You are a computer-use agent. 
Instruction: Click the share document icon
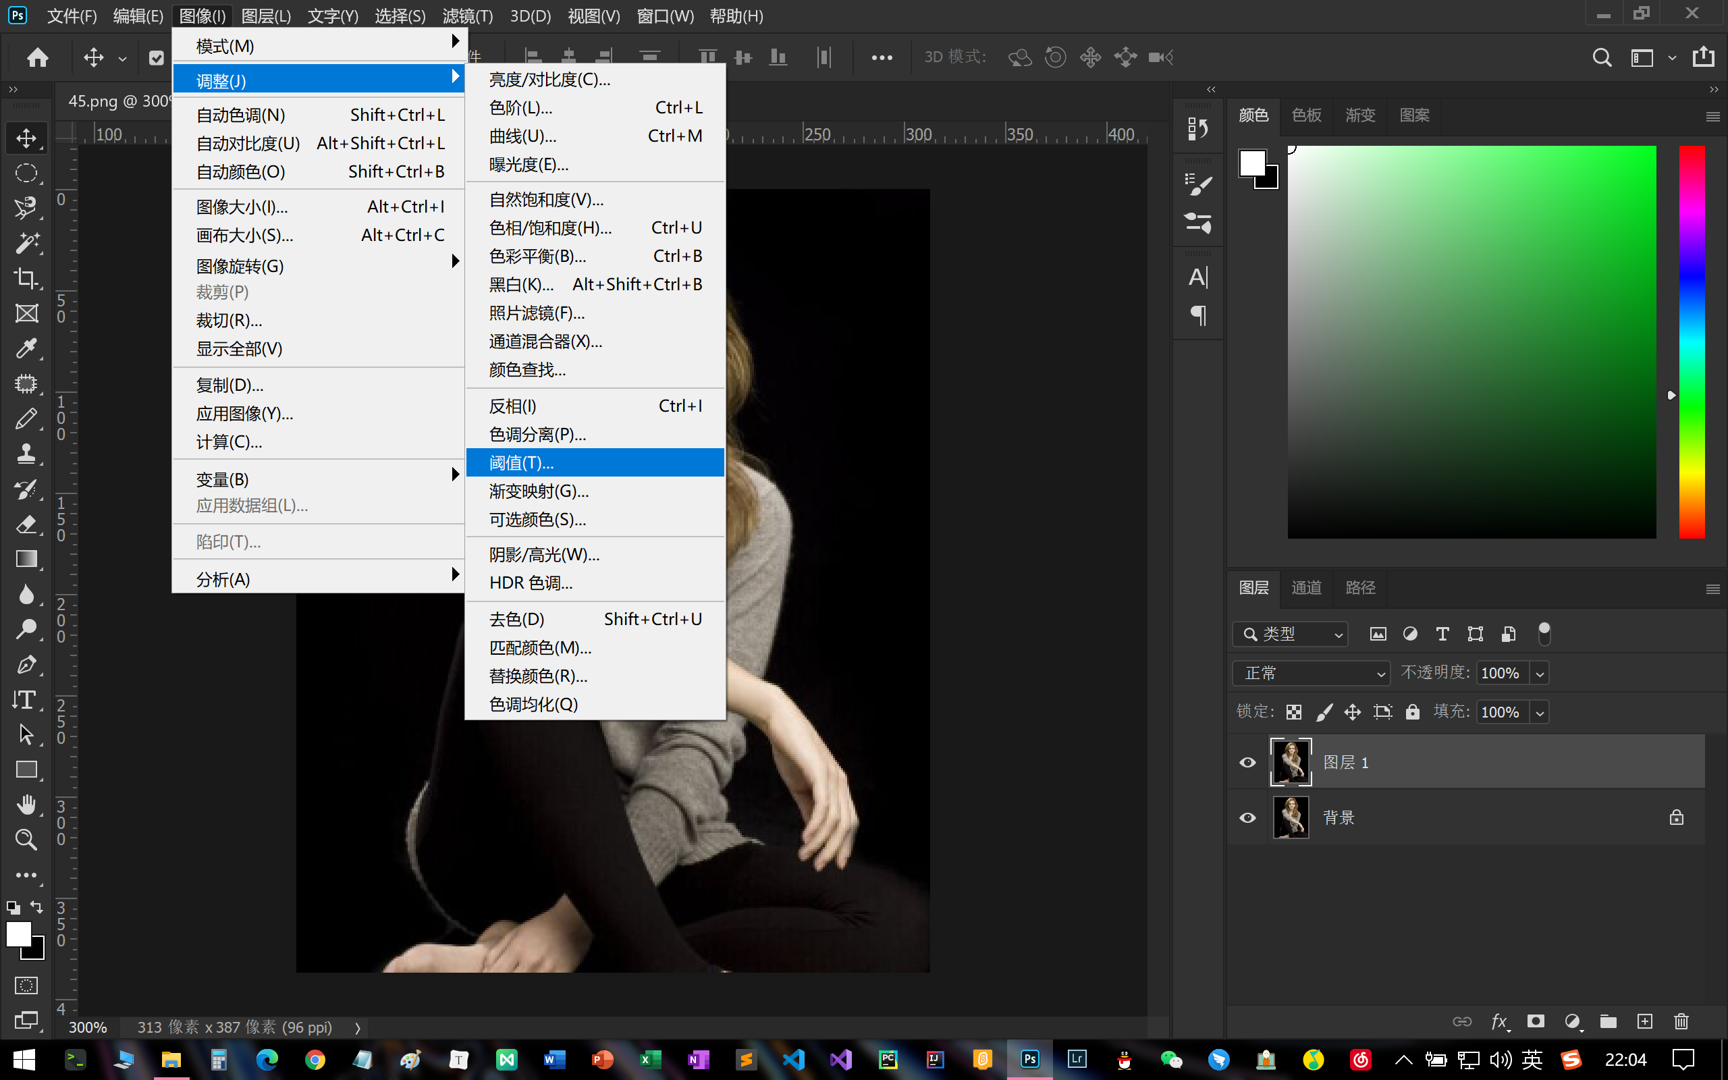[1703, 57]
